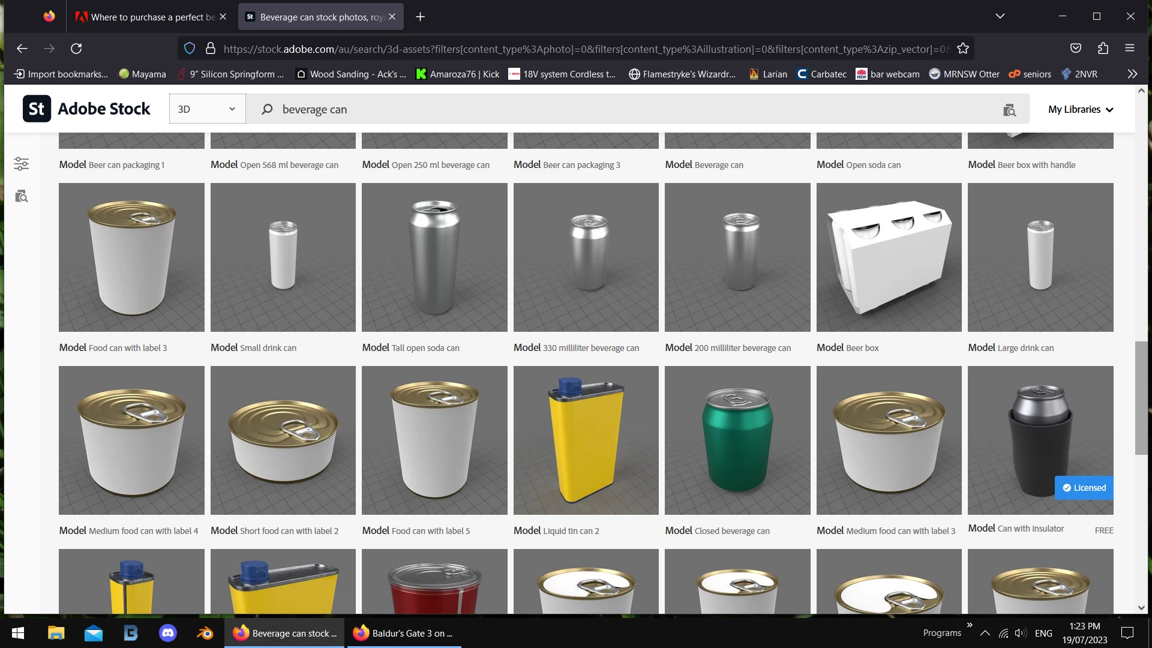Open the Closed beverage can model link
Screen dimensions: 1152x648
coord(731,531)
